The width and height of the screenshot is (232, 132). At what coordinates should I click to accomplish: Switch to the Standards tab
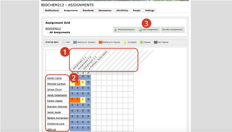(88, 10)
